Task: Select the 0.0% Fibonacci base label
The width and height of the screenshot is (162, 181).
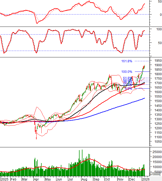Action: click(128, 89)
